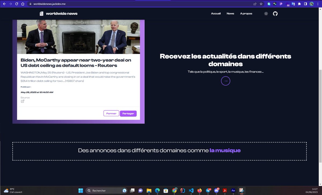Open Discord from the taskbar
The width and height of the screenshot is (322, 195).
[x=216, y=191]
